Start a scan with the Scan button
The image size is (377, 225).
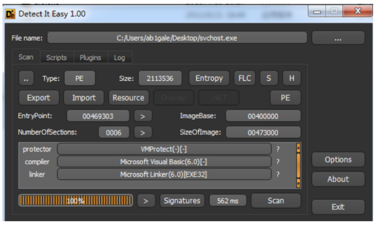click(276, 201)
